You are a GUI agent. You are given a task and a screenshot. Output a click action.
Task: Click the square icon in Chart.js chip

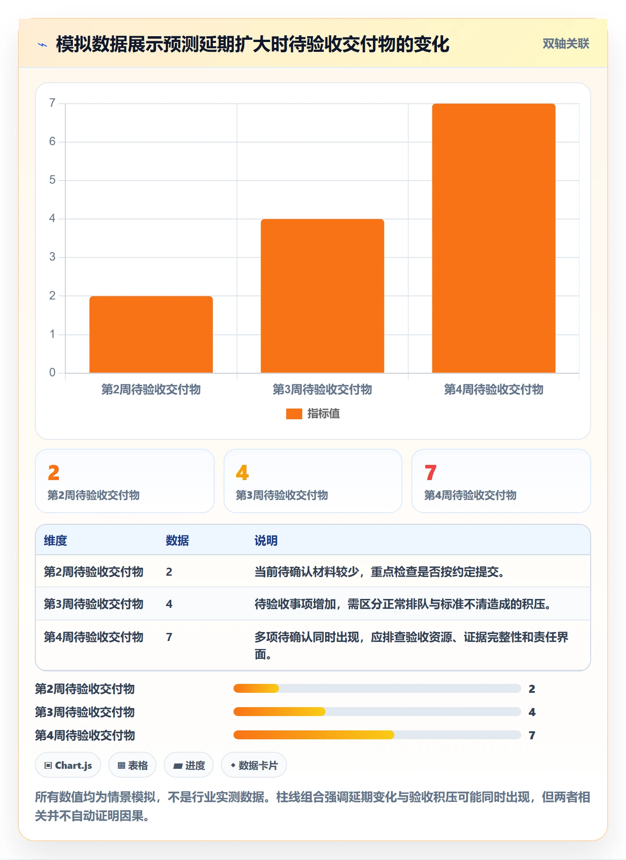48,766
